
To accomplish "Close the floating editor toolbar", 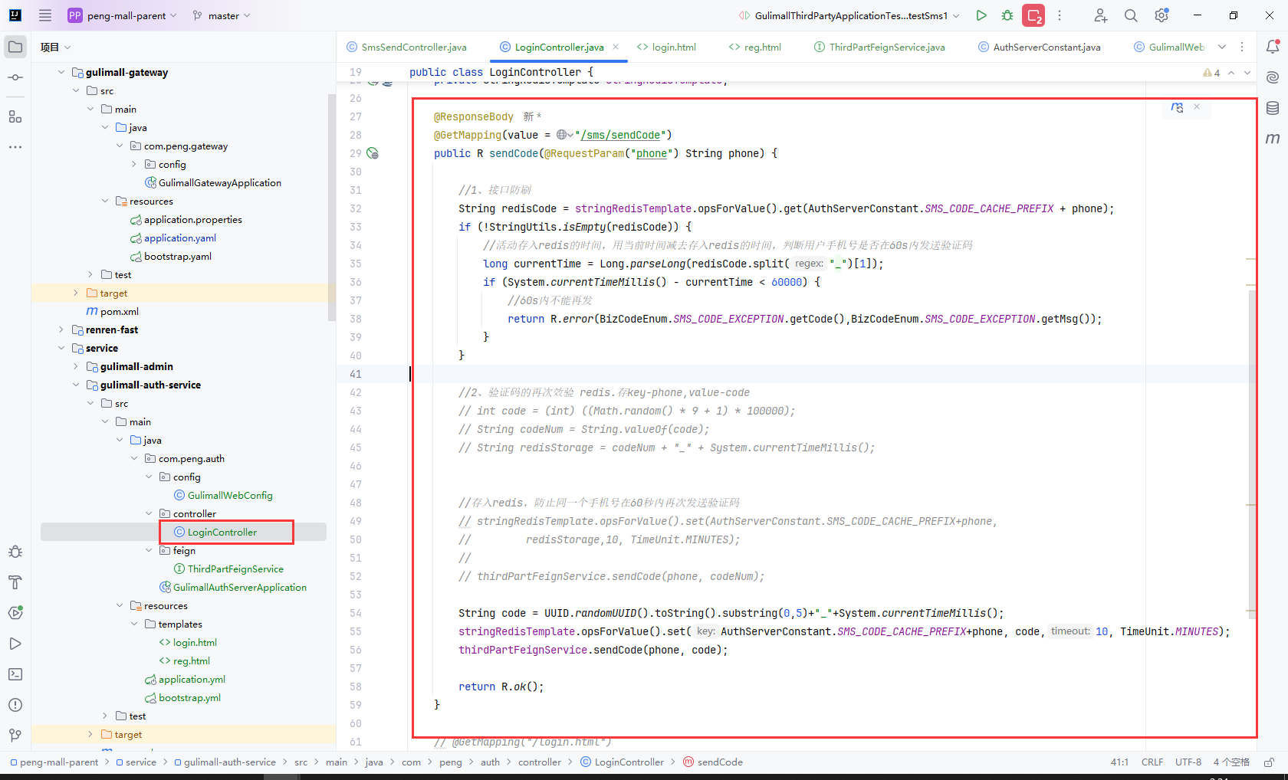I will pos(1197,107).
